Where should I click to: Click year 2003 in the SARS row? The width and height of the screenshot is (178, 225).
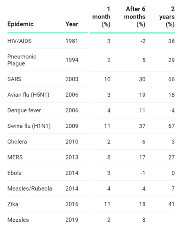click(72, 79)
